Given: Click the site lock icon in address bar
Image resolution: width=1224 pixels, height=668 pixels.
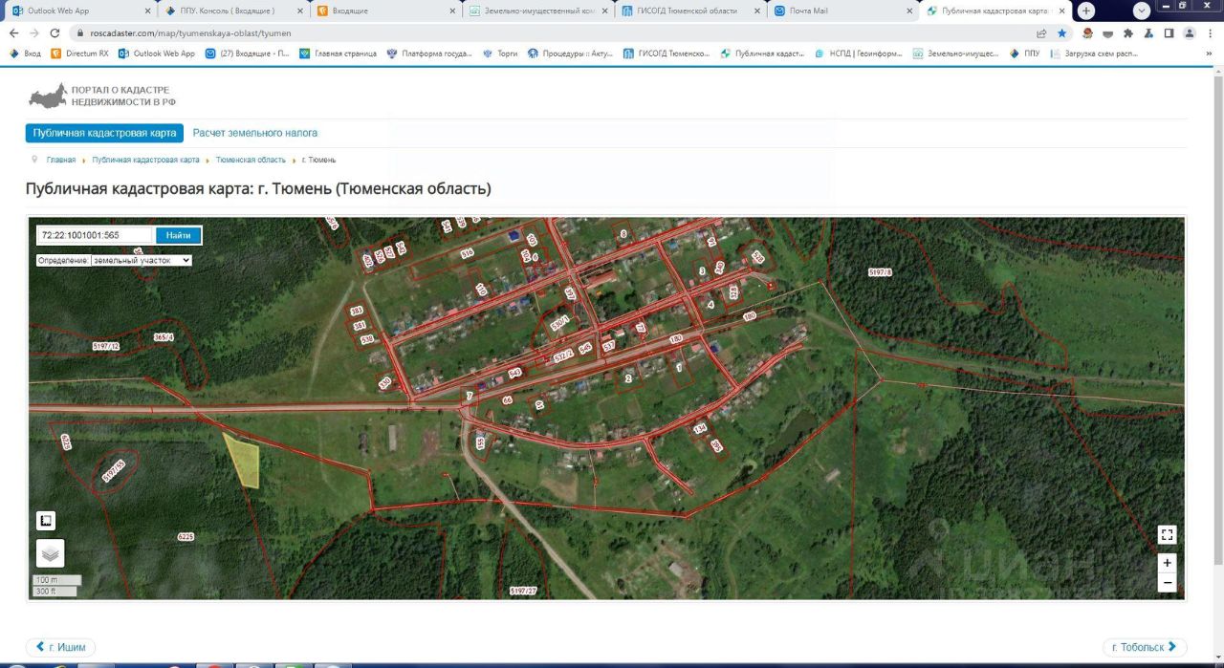Looking at the screenshot, I should [x=82, y=32].
